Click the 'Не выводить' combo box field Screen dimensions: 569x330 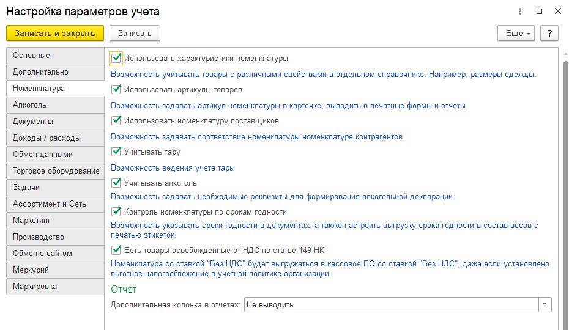tap(390, 304)
